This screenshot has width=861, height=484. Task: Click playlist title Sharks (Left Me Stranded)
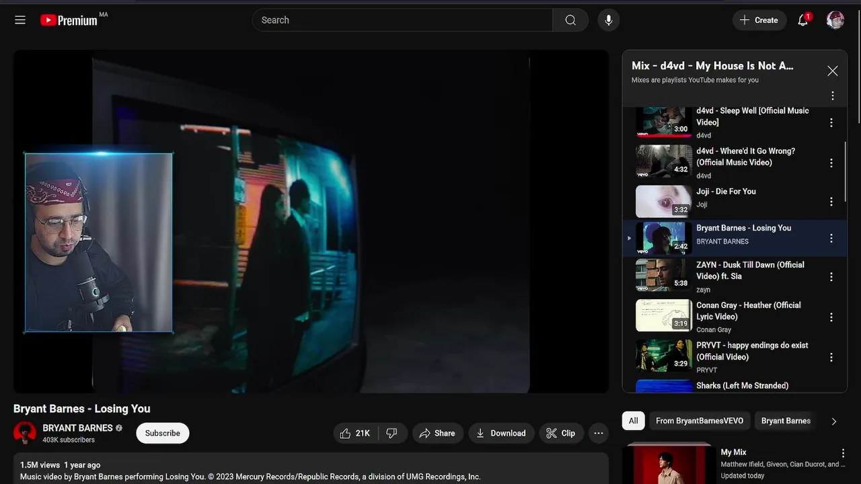click(742, 386)
